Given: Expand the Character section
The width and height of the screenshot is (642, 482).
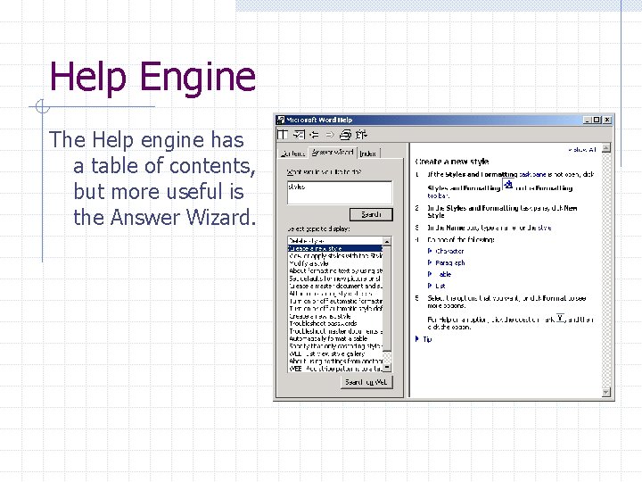Looking at the screenshot, I should [x=446, y=251].
